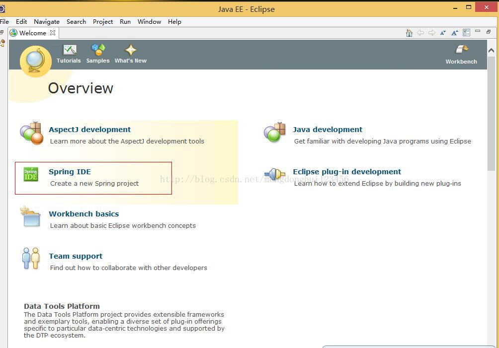Open the File menu
This screenshot has height=348, width=499.
4,22
